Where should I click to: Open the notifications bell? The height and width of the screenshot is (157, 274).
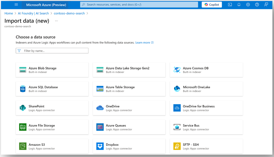[239, 5]
